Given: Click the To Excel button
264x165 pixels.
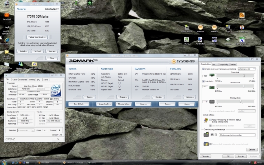Looking at the screenshot, I should [37, 51].
